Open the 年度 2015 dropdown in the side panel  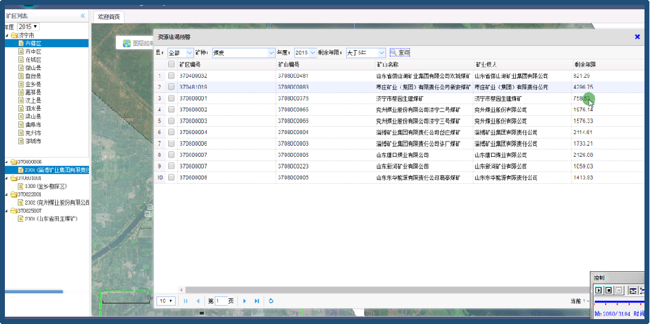(28, 26)
